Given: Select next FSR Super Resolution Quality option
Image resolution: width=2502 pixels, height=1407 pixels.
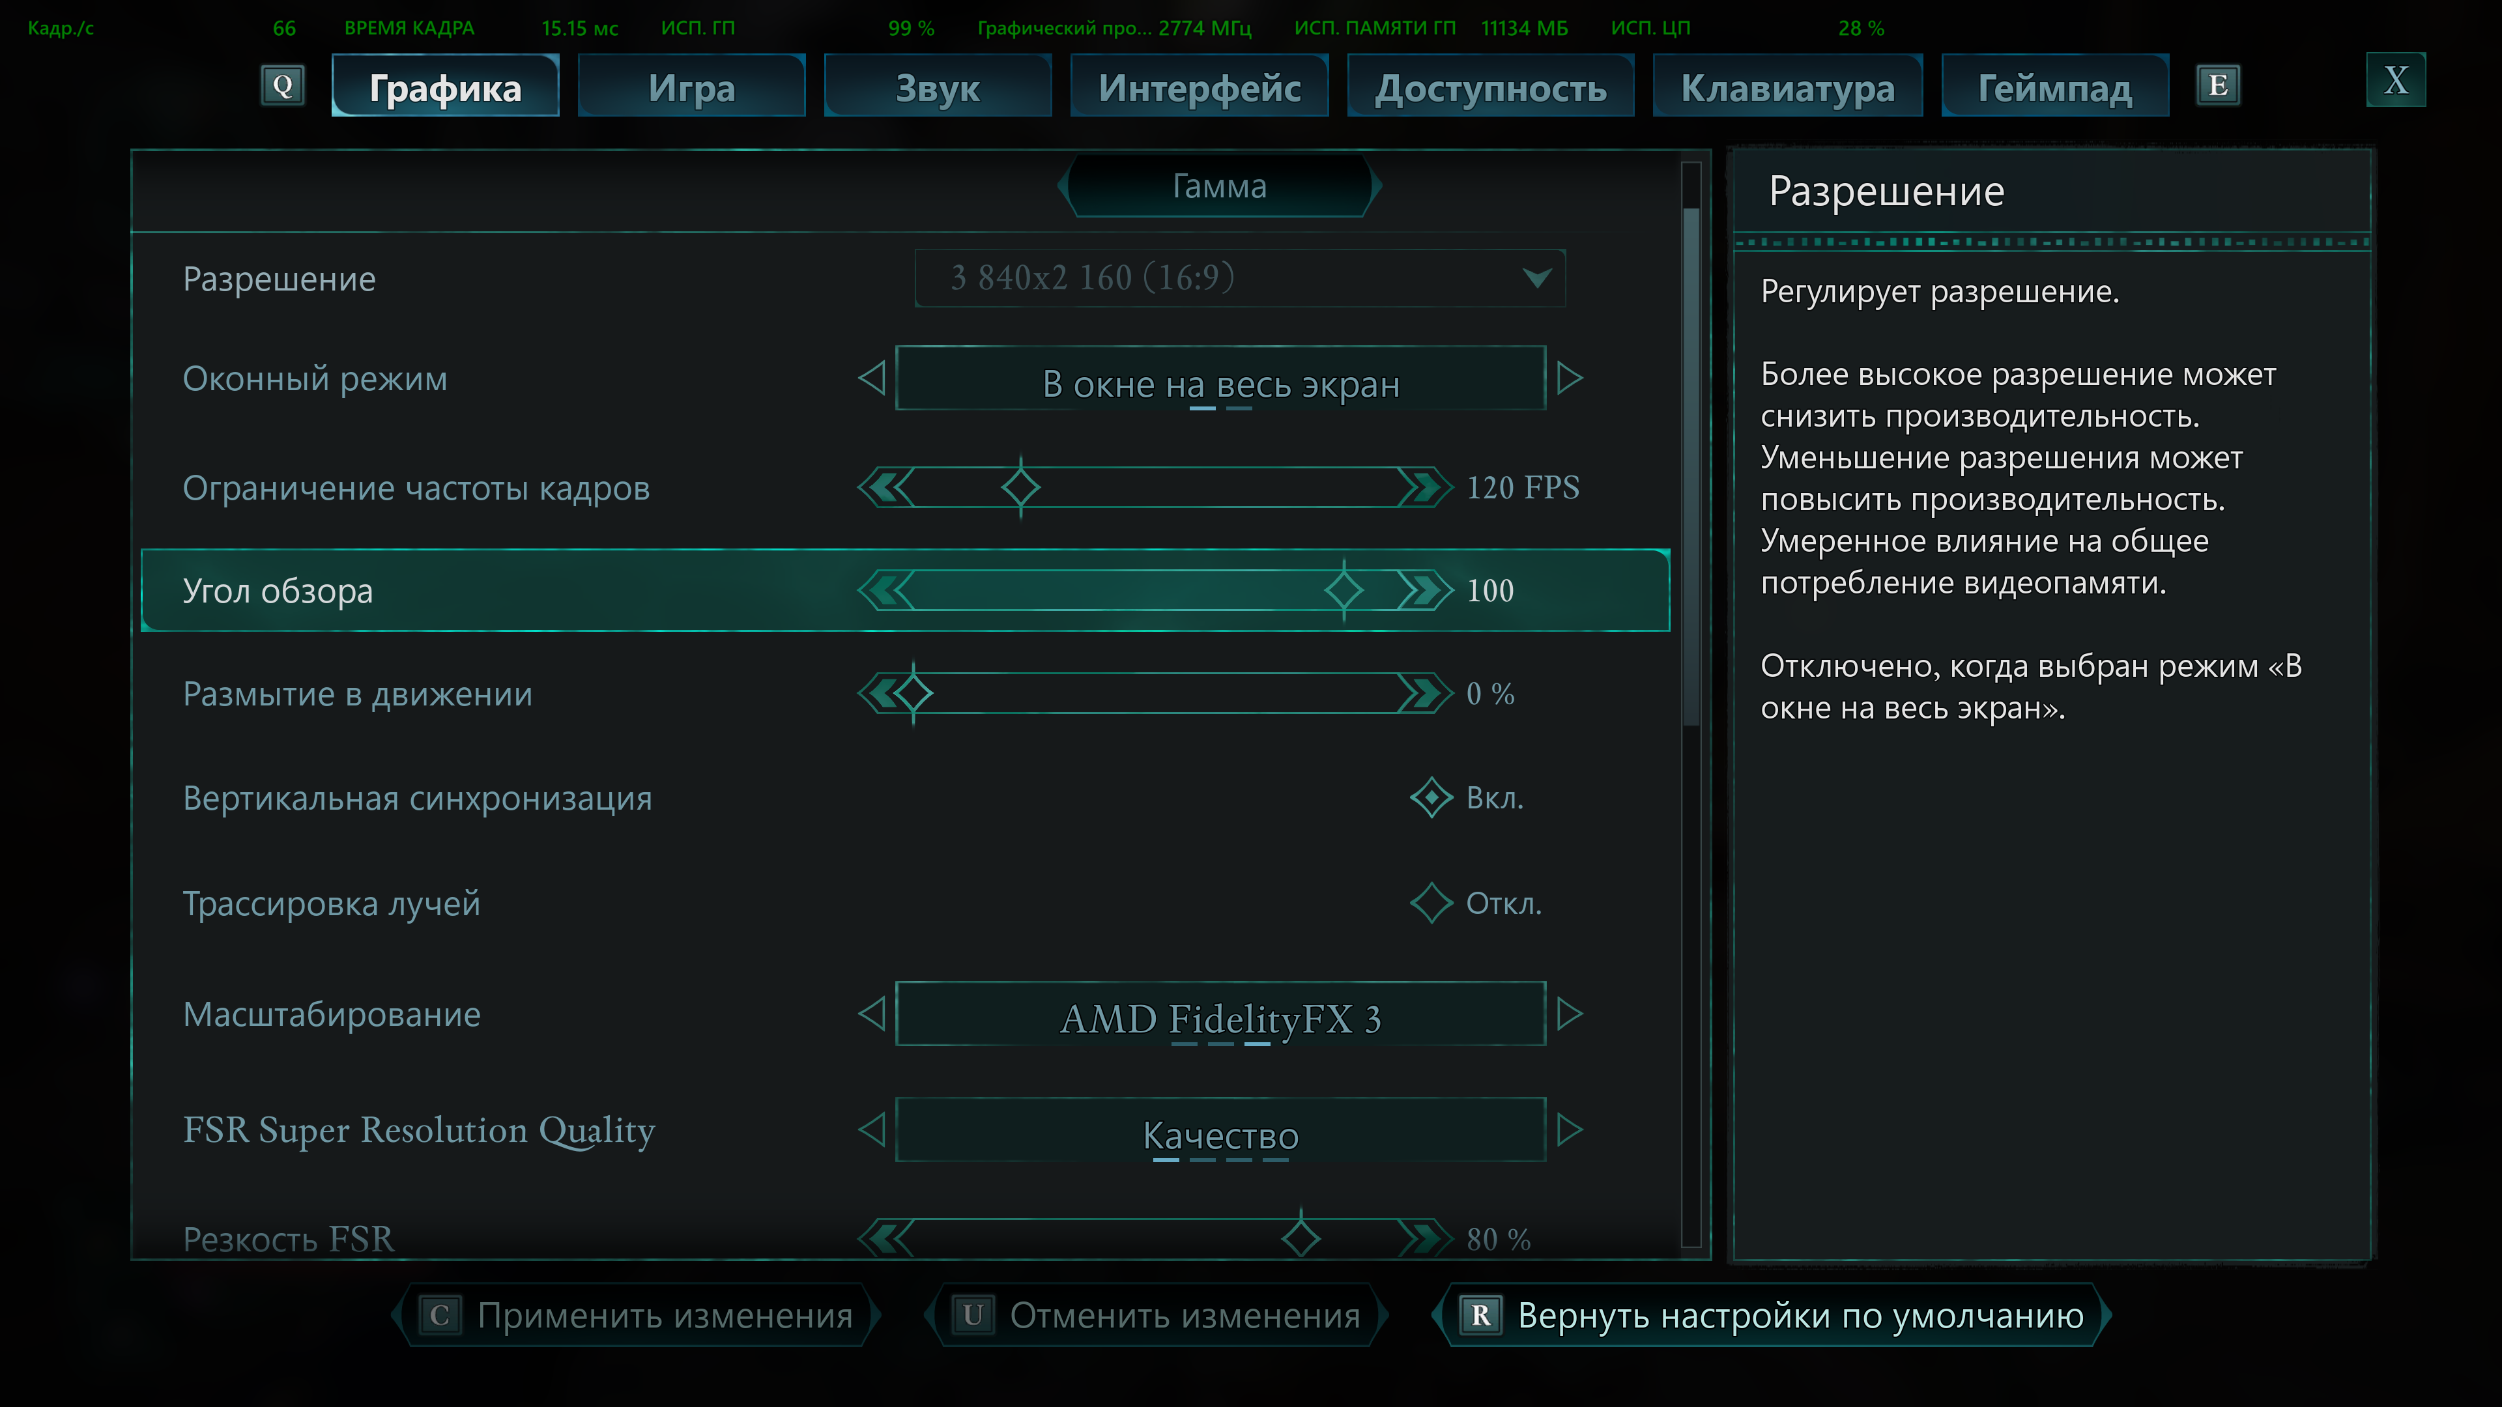Looking at the screenshot, I should click(x=1570, y=1130).
